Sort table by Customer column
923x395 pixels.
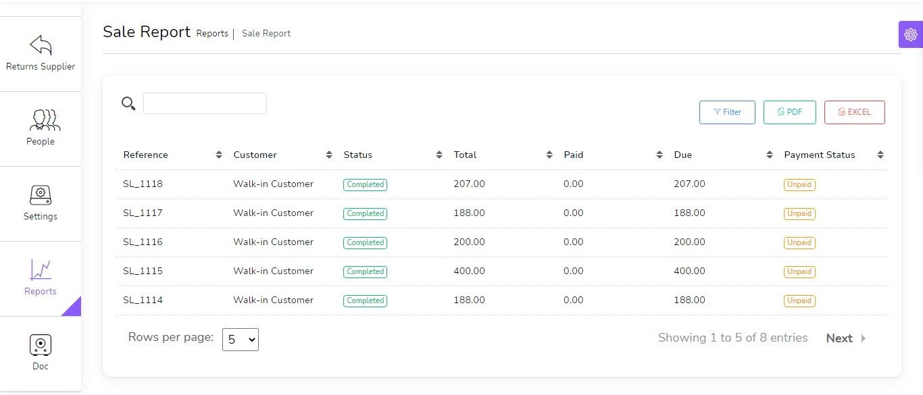[x=329, y=155]
